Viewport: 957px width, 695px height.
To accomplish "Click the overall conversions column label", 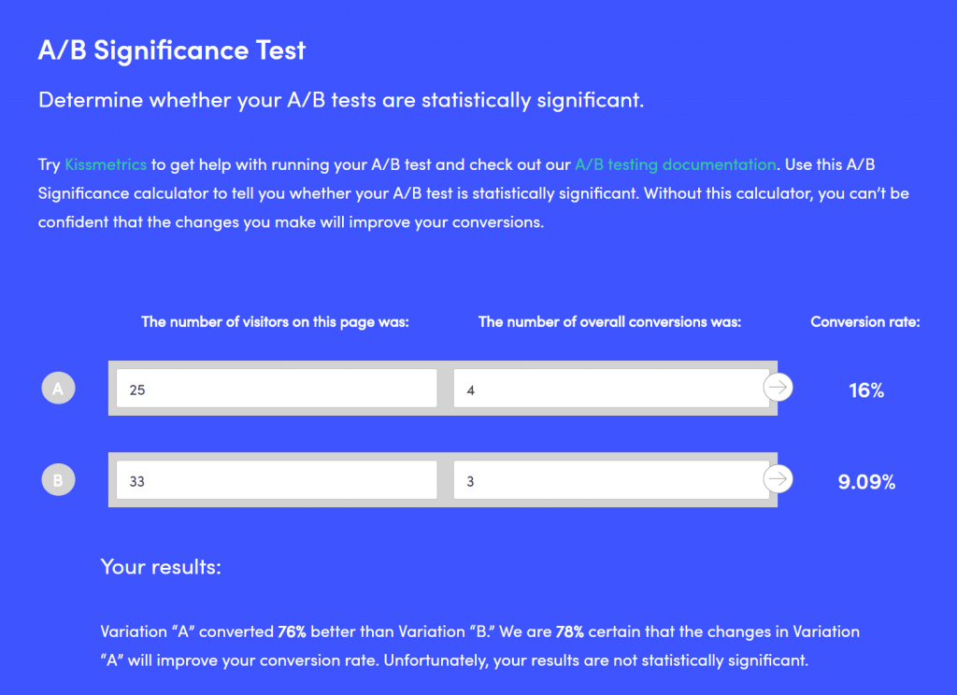I will click(x=609, y=322).
